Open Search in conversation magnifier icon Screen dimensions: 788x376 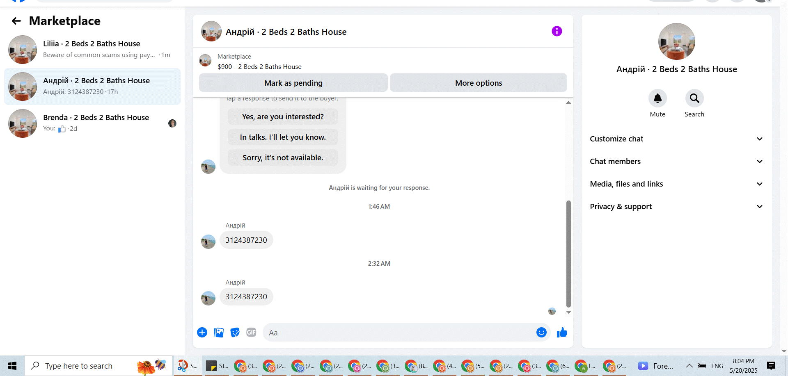(694, 98)
